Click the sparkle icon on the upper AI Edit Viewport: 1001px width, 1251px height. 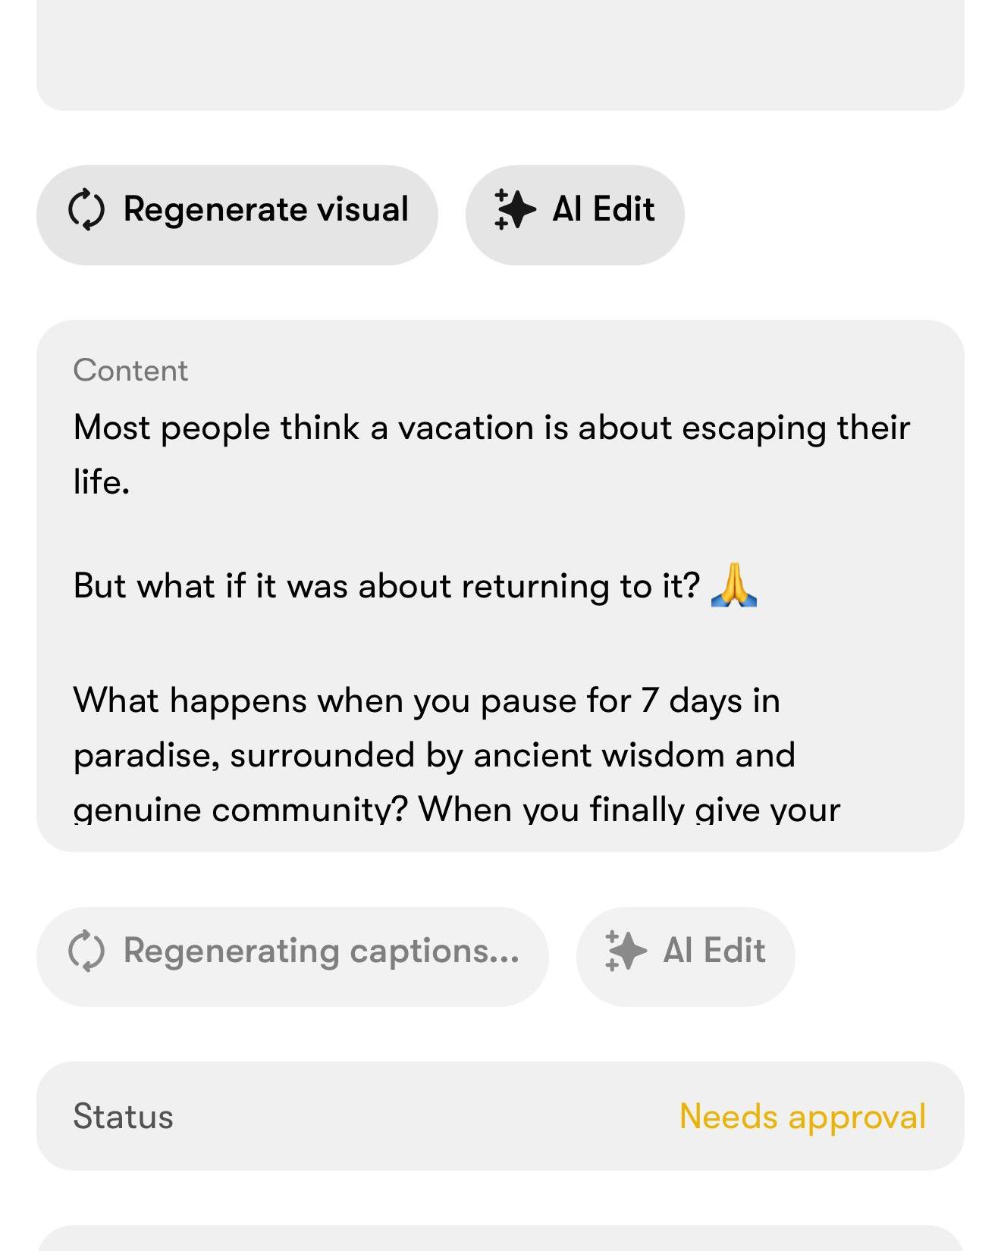pyautogui.click(x=514, y=209)
